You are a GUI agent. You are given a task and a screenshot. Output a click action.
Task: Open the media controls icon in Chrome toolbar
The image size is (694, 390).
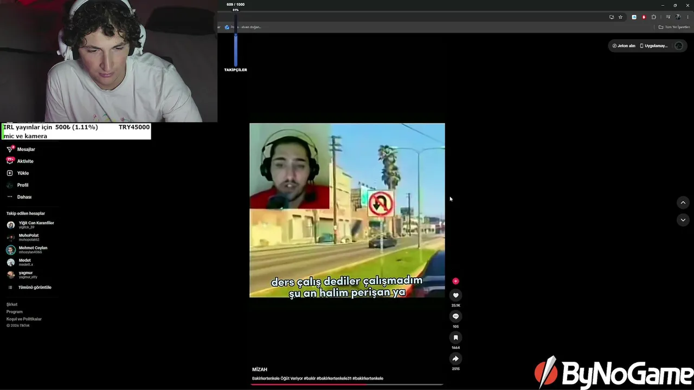668,17
